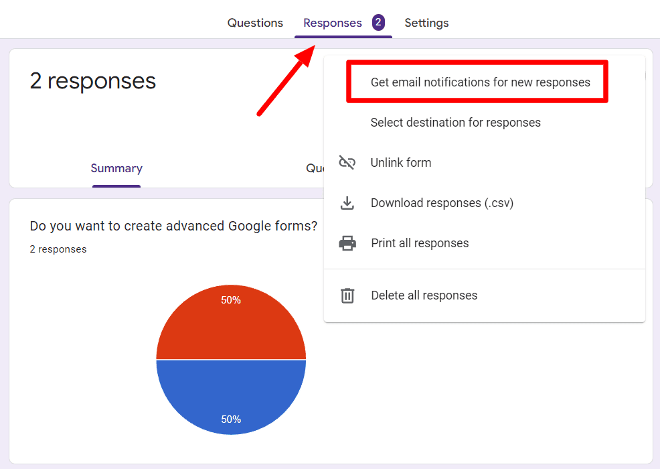Select the Unlink form menu entry

(x=401, y=163)
